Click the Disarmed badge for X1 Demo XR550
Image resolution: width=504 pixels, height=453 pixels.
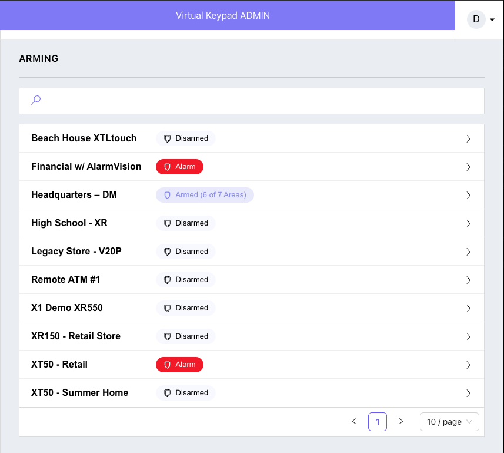[186, 309]
